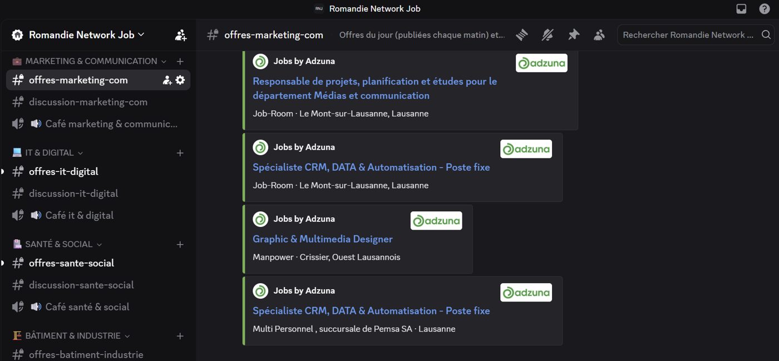Open offres-marketing-com channel settings gear

coord(180,80)
